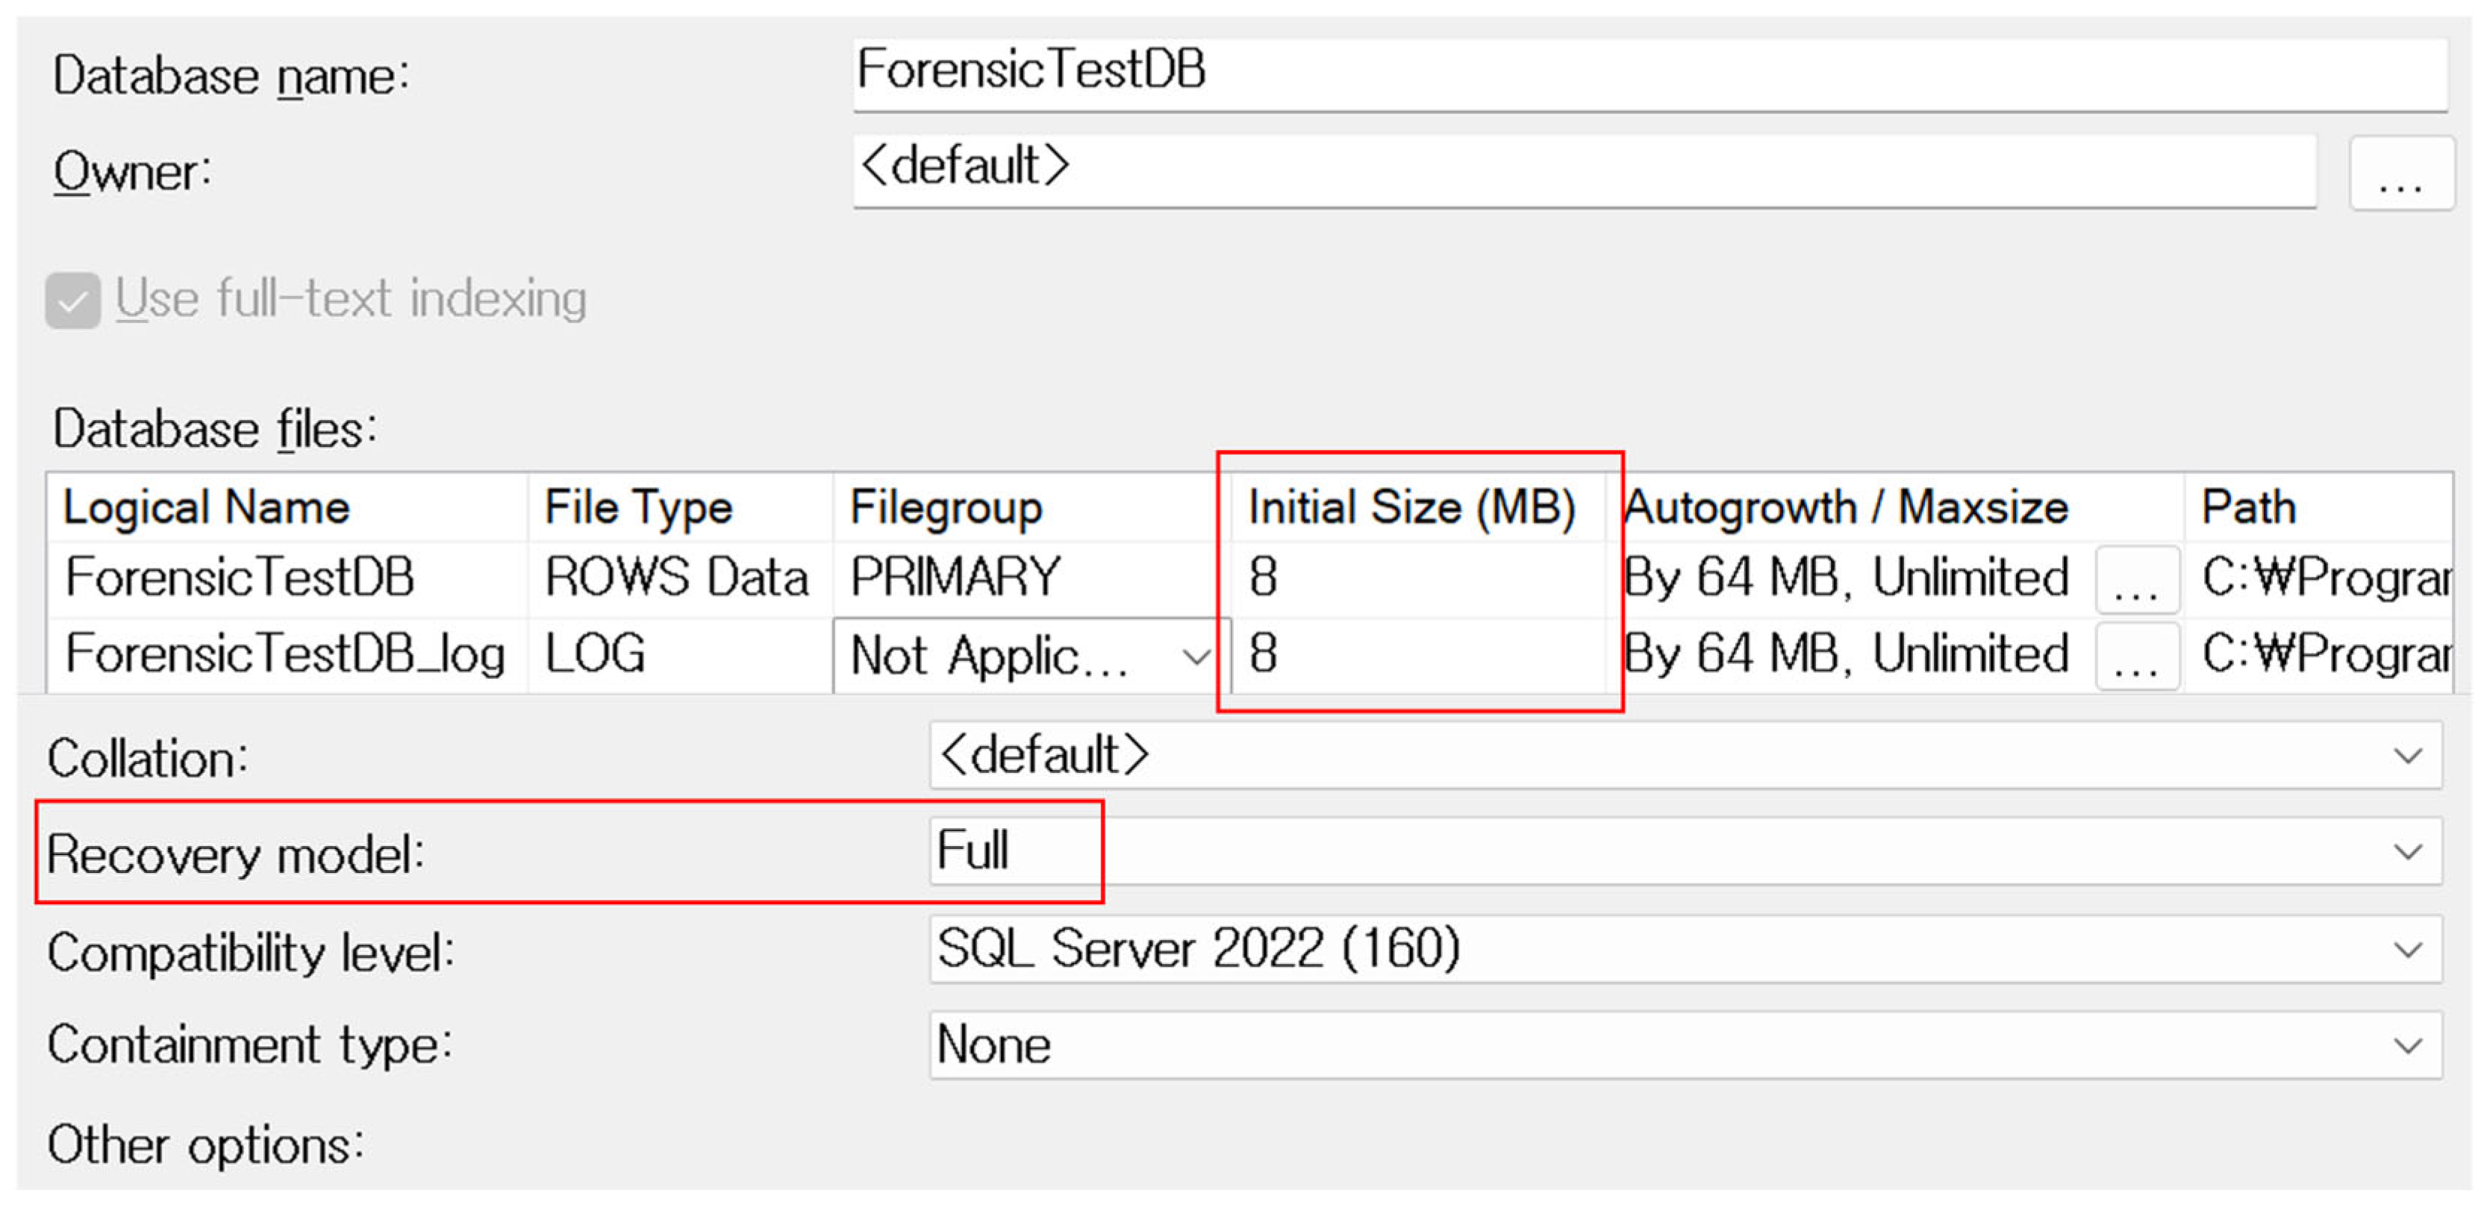Open the Owner browse ellipsis button
2487x1208 pixels.
(x=2400, y=174)
